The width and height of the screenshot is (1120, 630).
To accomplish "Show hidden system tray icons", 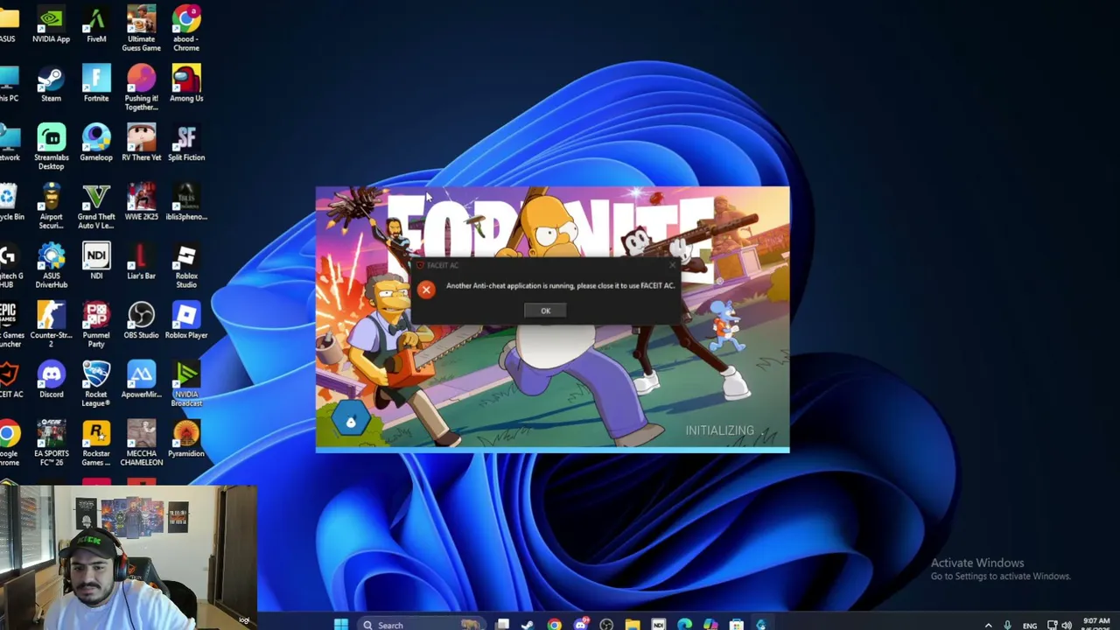I will click(x=989, y=625).
